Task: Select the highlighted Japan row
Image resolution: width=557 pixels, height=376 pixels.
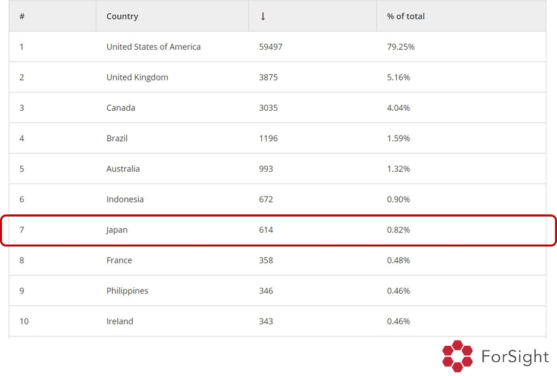Action: (278, 230)
